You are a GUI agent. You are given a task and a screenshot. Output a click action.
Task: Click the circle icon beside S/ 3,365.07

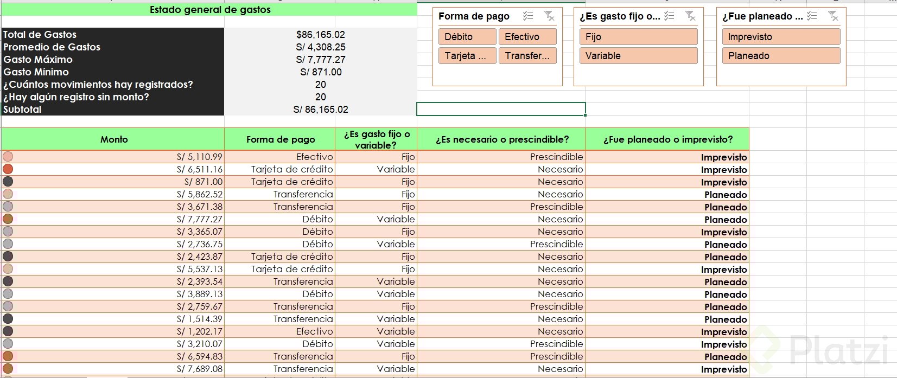coord(8,232)
